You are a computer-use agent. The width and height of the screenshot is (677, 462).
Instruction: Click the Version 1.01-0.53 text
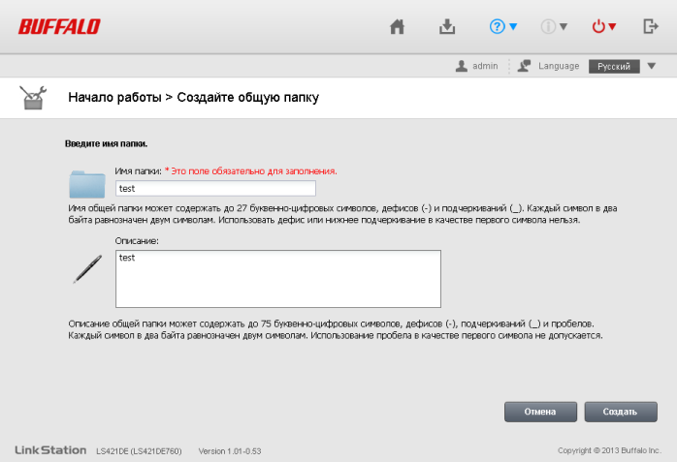click(230, 451)
